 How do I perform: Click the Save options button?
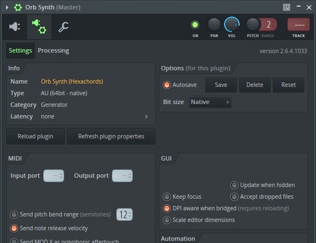click(221, 85)
